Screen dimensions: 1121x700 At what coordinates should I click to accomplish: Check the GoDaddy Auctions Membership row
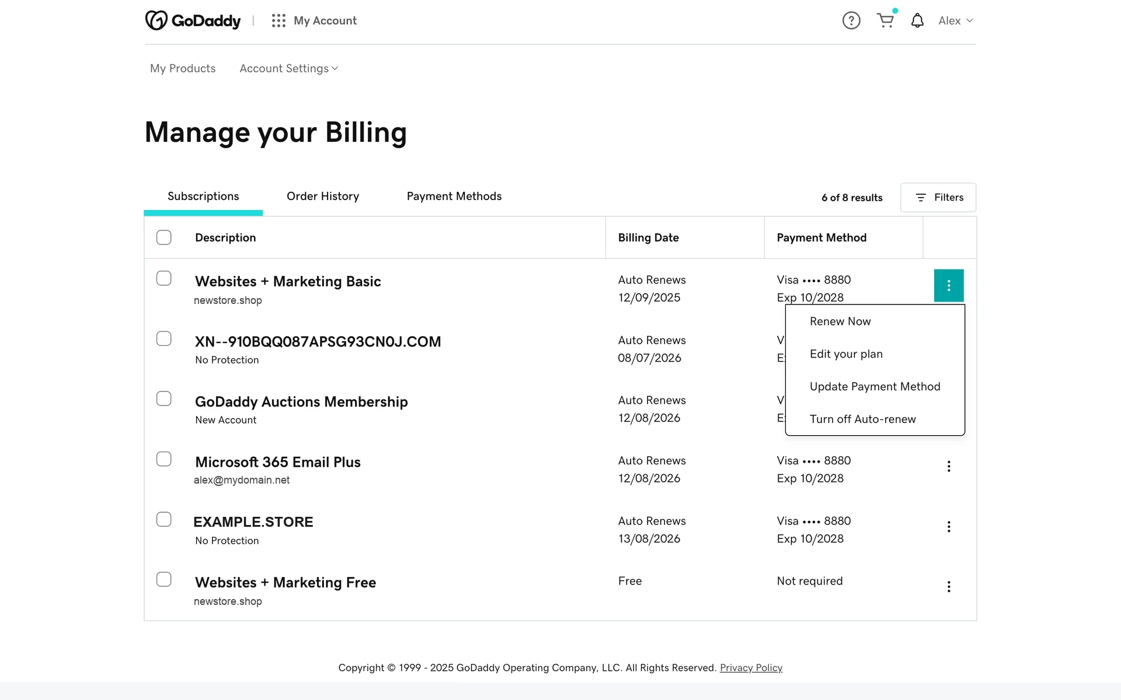(x=164, y=398)
